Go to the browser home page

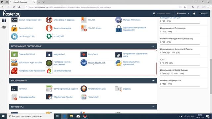pyautogui.click(x=19, y=7)
